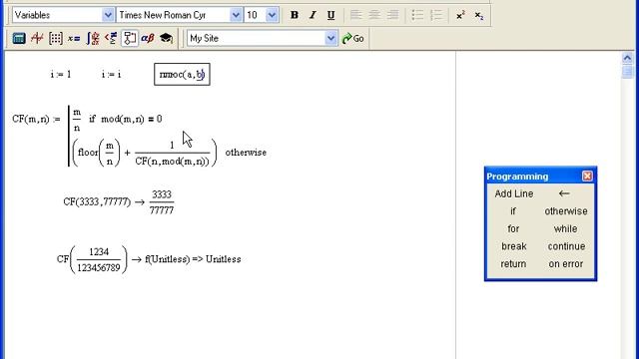Image resolution: width=639 pixels, height=359 pixels.
Task: Insert a break statement
Action: (514, 246)
